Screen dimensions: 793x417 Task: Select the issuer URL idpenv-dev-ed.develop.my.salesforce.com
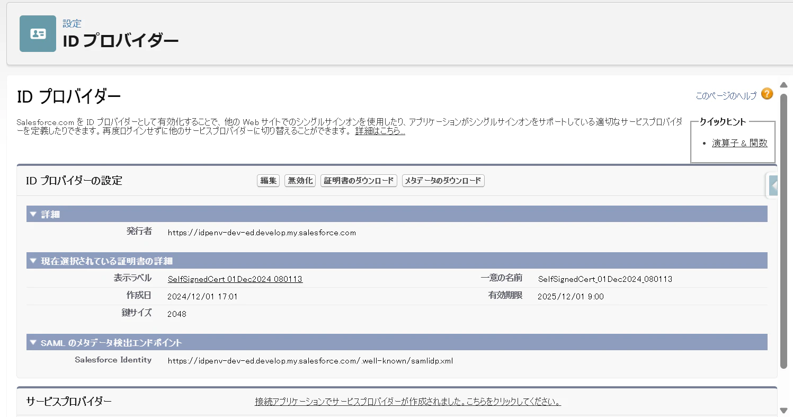(x=262, y=232)
